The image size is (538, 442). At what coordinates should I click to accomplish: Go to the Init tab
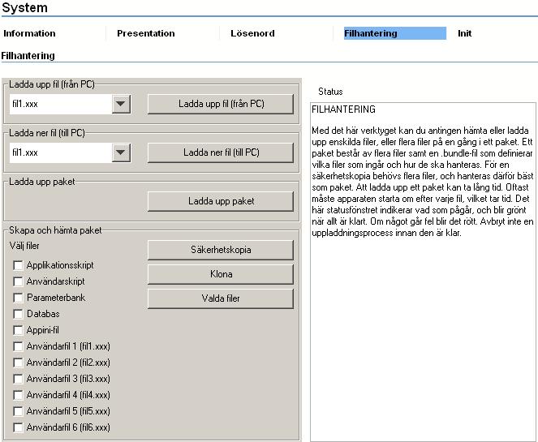click(465, 33)
